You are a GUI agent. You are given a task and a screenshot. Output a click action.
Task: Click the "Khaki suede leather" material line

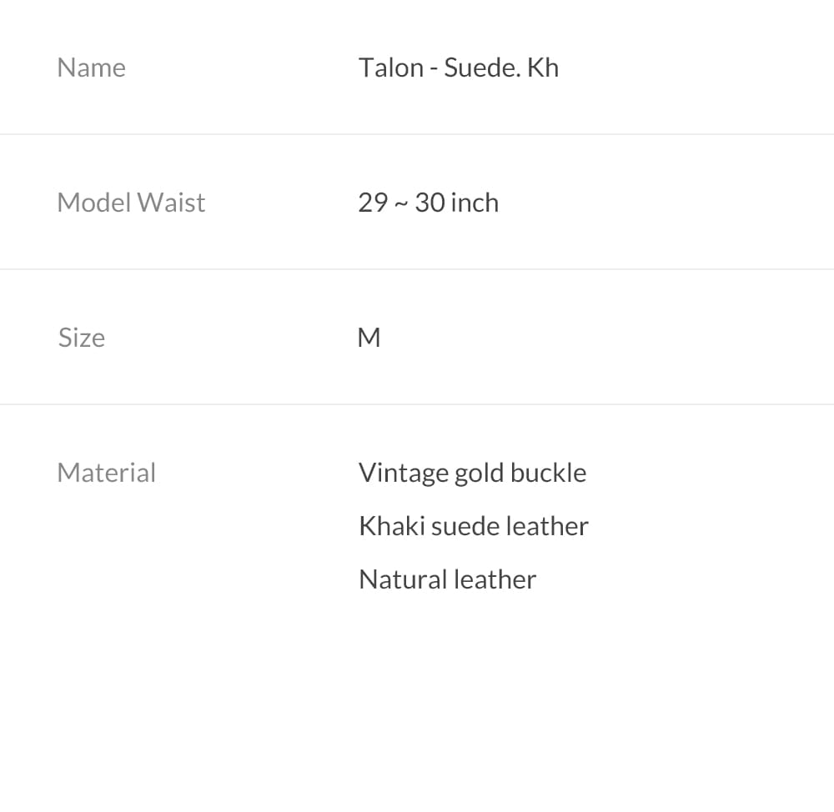473,526
